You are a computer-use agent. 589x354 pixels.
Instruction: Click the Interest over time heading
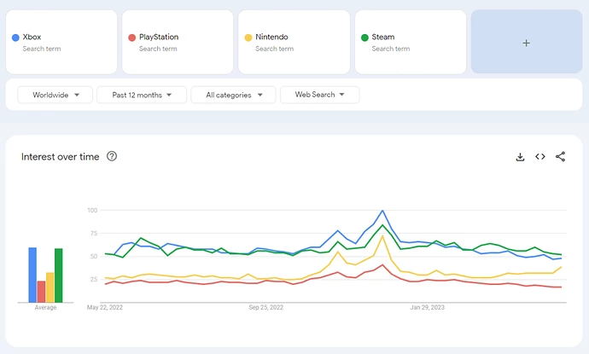click(x=60, y=157)
